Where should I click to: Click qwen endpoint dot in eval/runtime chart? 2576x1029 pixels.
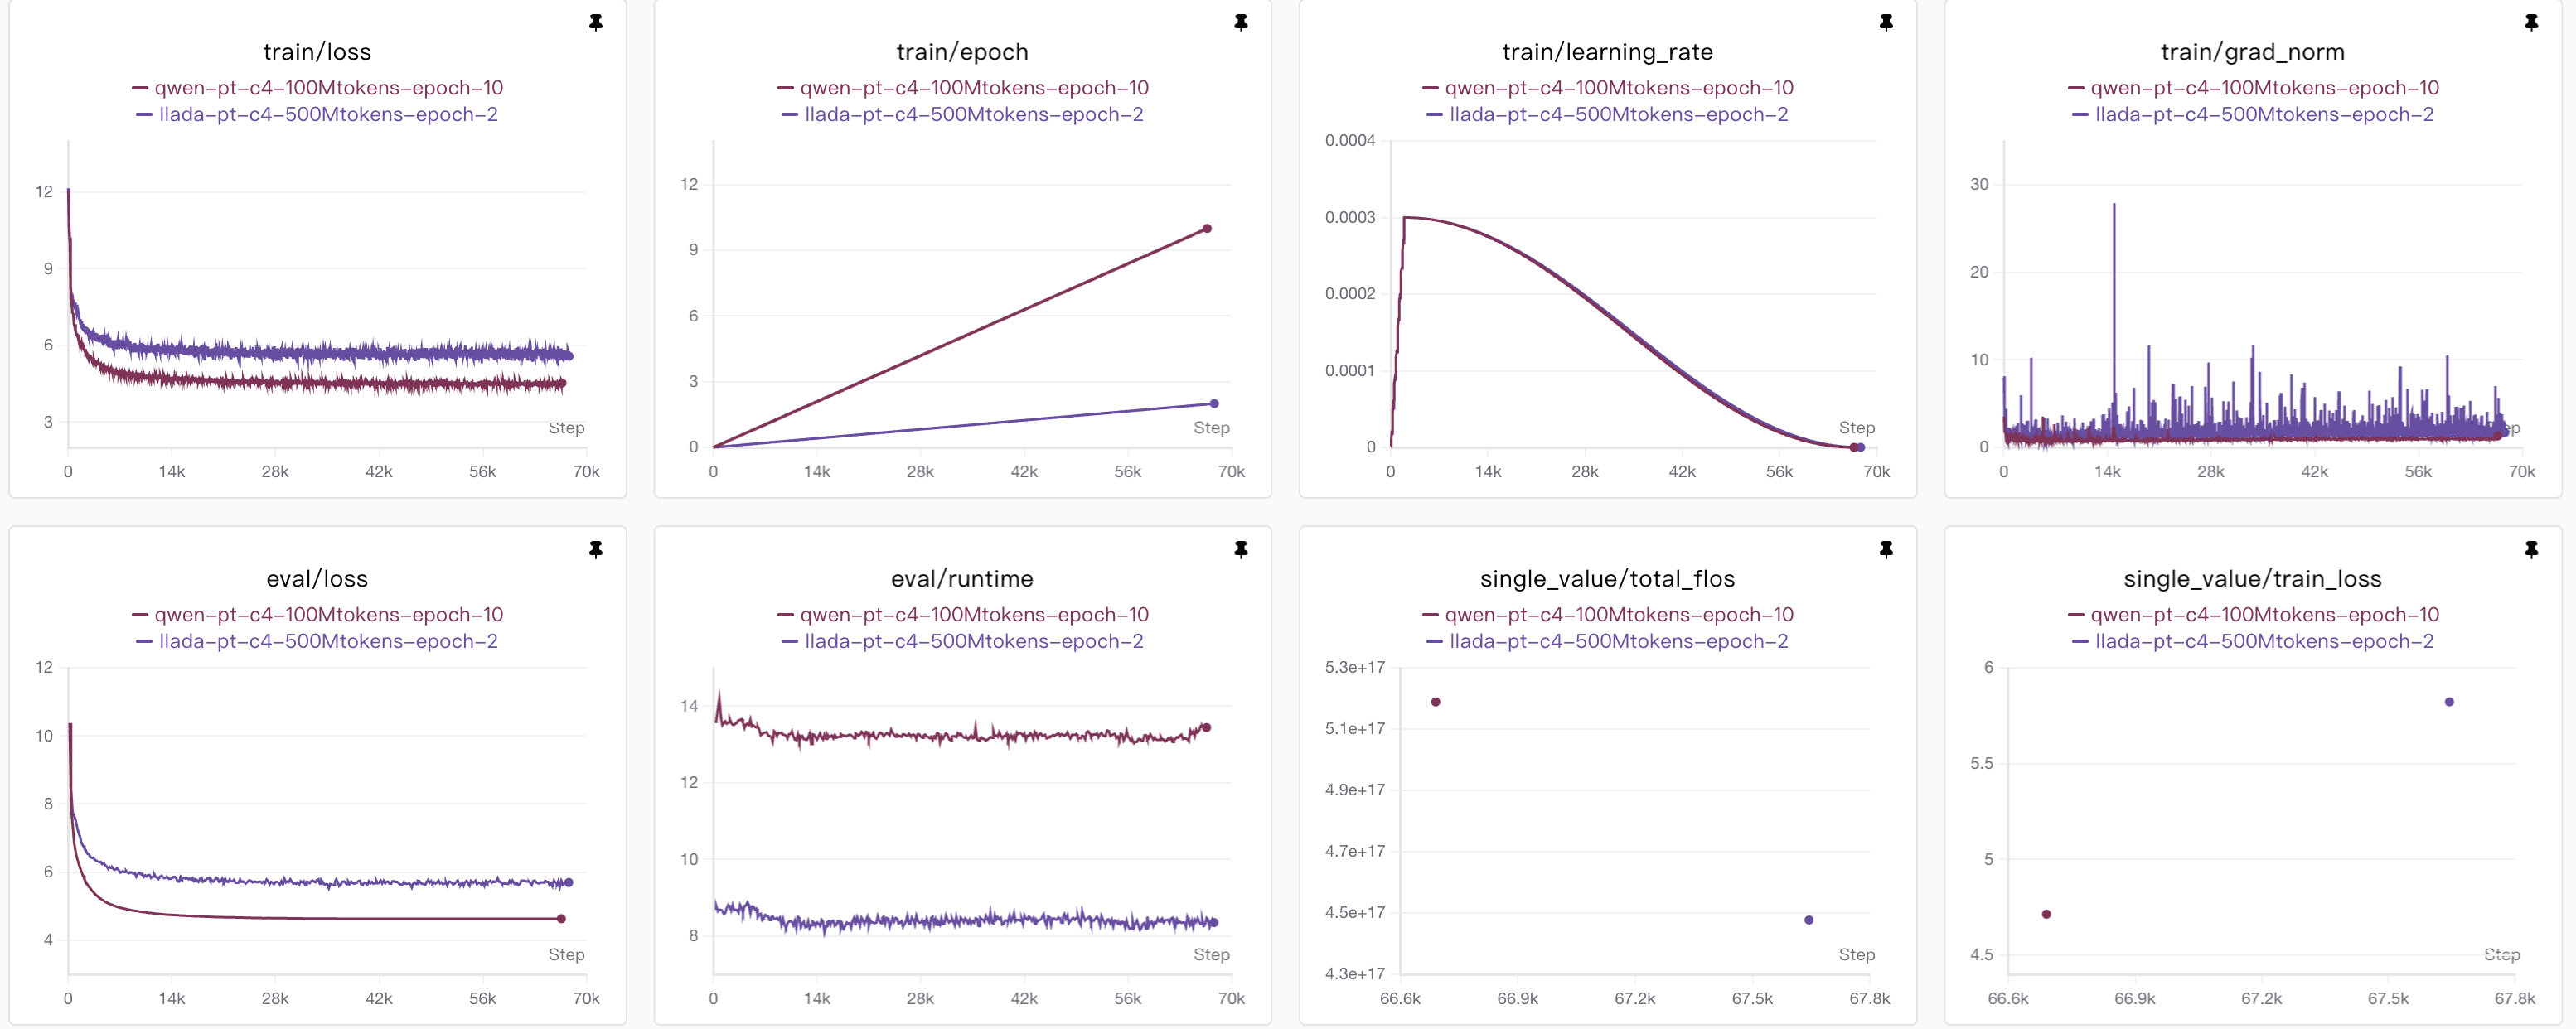(1206, 728)
